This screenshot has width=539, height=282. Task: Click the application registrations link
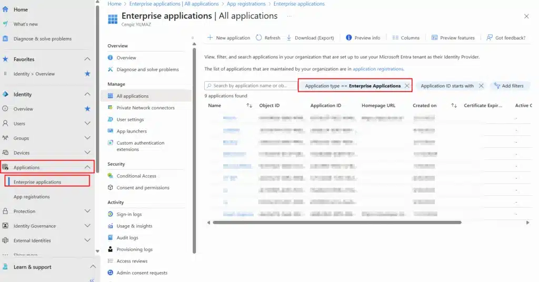click(x=377, y=69)
